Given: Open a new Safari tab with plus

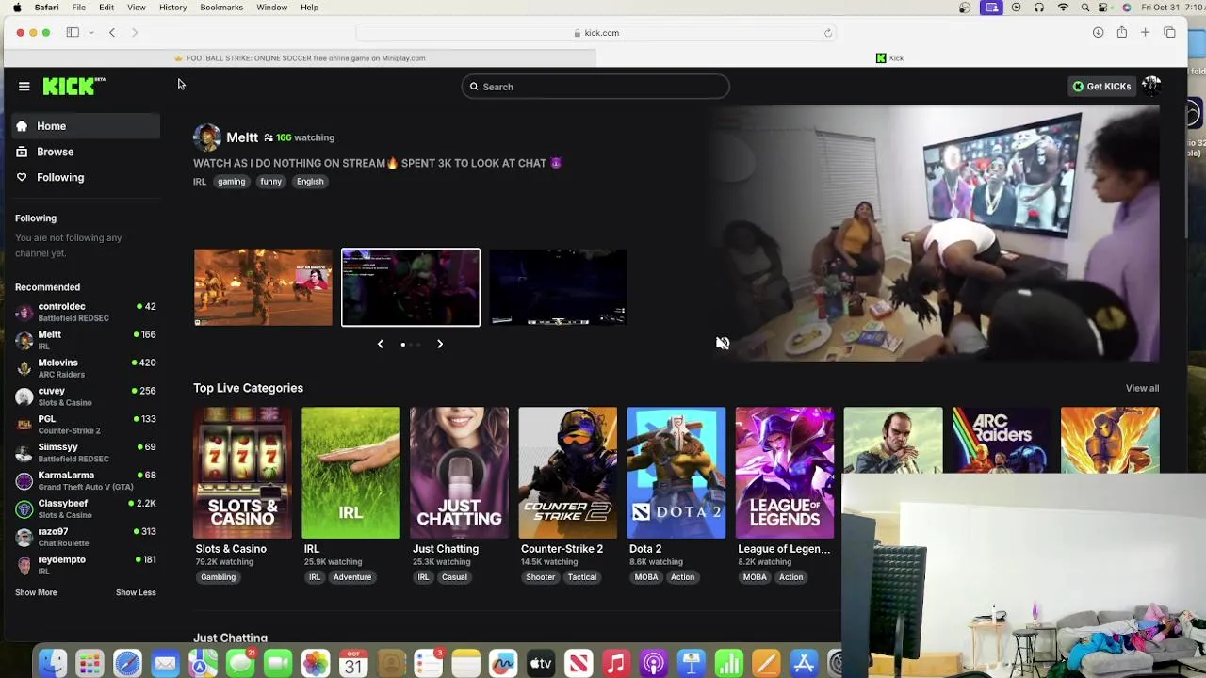Looking at the screenshot, I should (1145, 33).
